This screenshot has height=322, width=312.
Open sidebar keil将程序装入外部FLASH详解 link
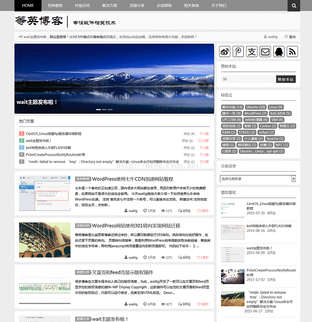tap(269, 226)
